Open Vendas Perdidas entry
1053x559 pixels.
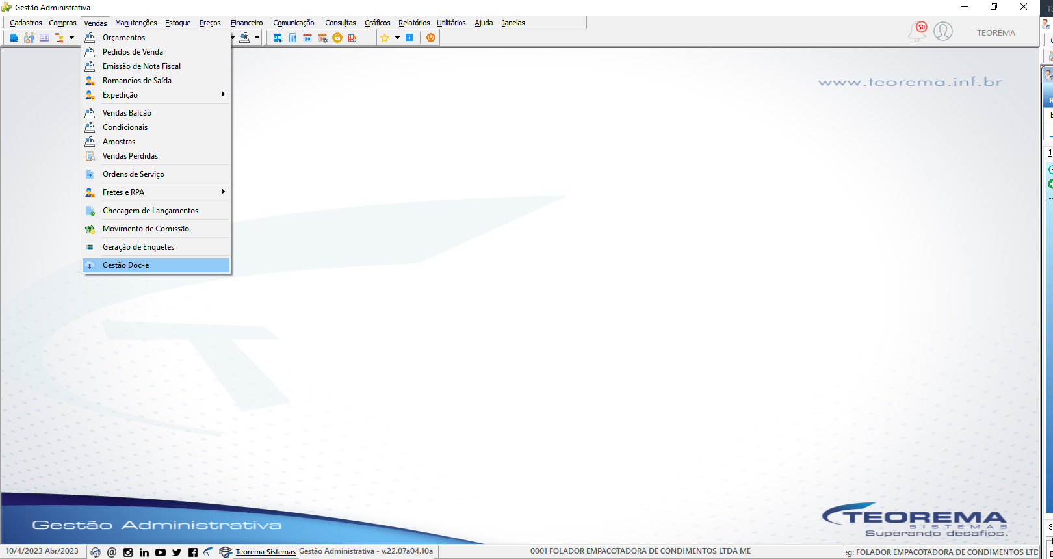tap(156, 156)
